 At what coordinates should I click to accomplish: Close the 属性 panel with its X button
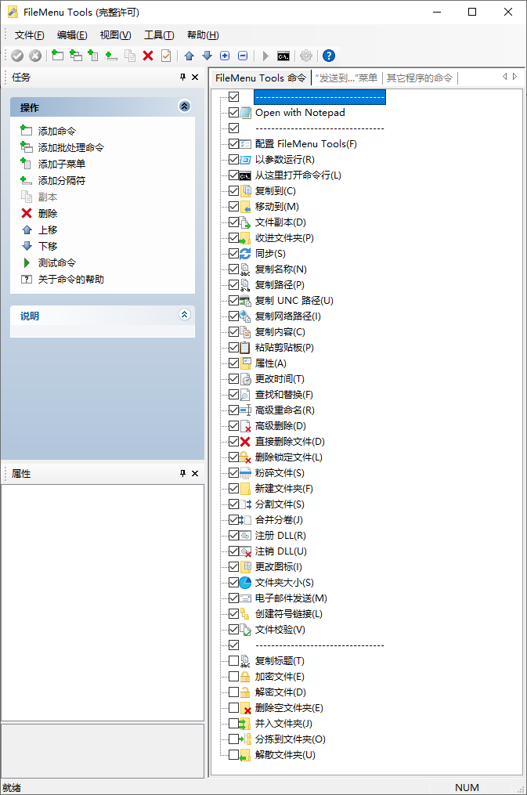pyautogui.click(x=195, y=473)
